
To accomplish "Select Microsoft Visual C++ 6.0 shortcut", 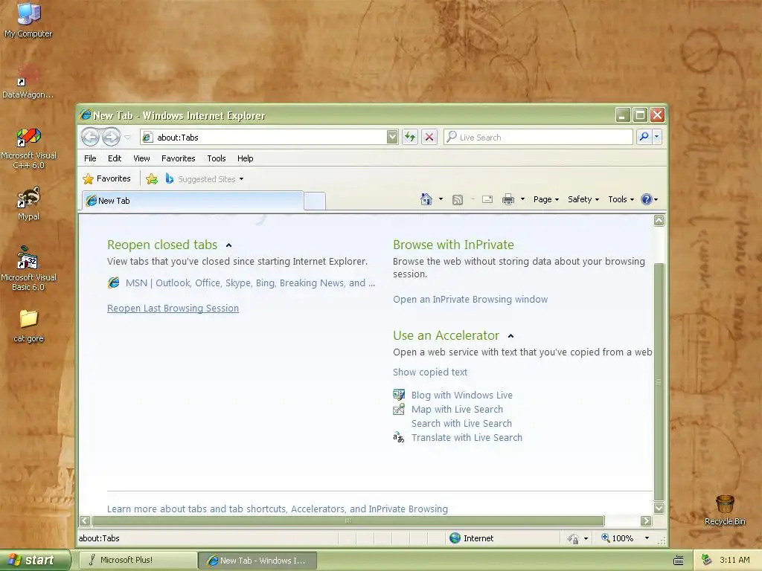I will pos(28,148).
